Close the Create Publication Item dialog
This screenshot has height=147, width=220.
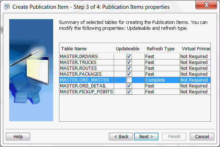(206, 5)
